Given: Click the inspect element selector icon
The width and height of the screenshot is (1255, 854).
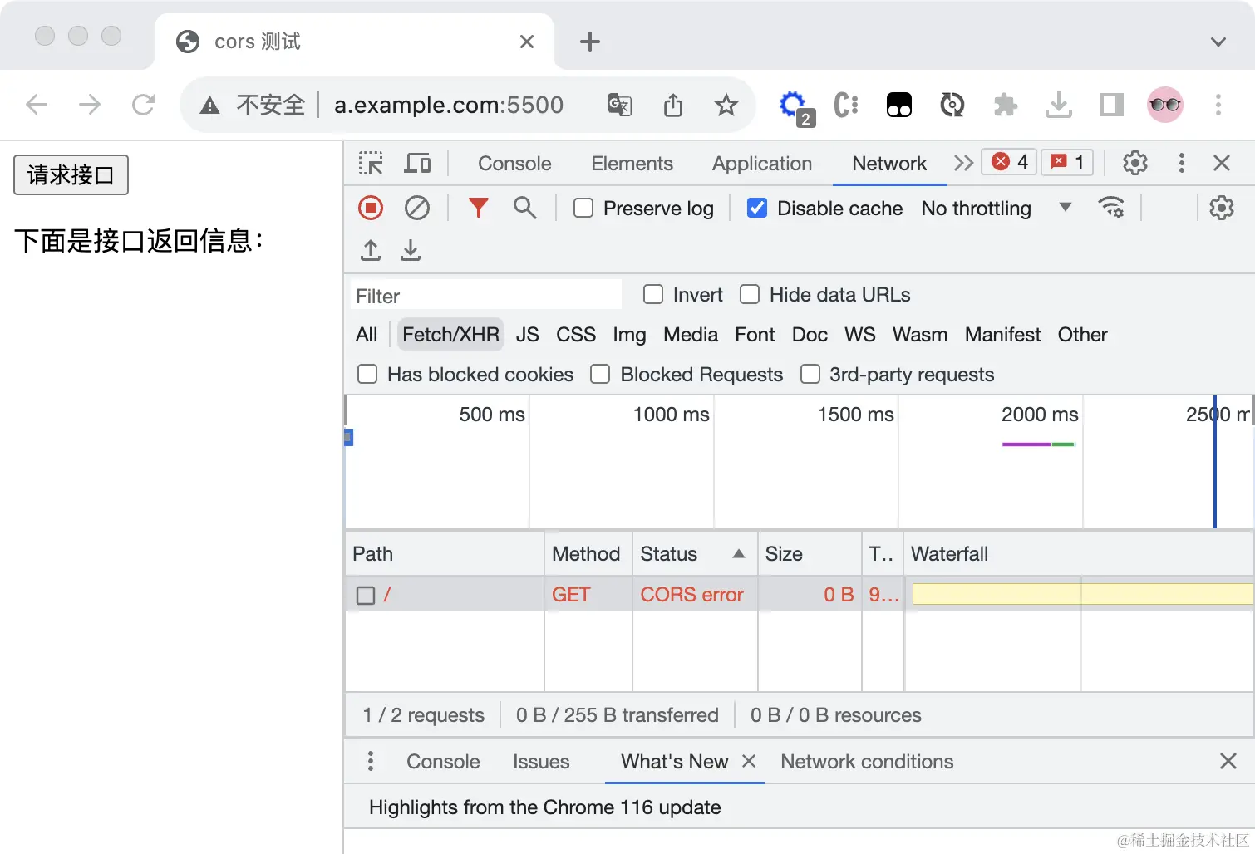Looking at the screenshot, I should point(371,163).
